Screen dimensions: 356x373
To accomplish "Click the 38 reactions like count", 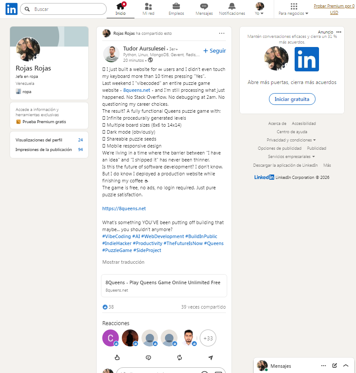I will (x=108, y=307).
